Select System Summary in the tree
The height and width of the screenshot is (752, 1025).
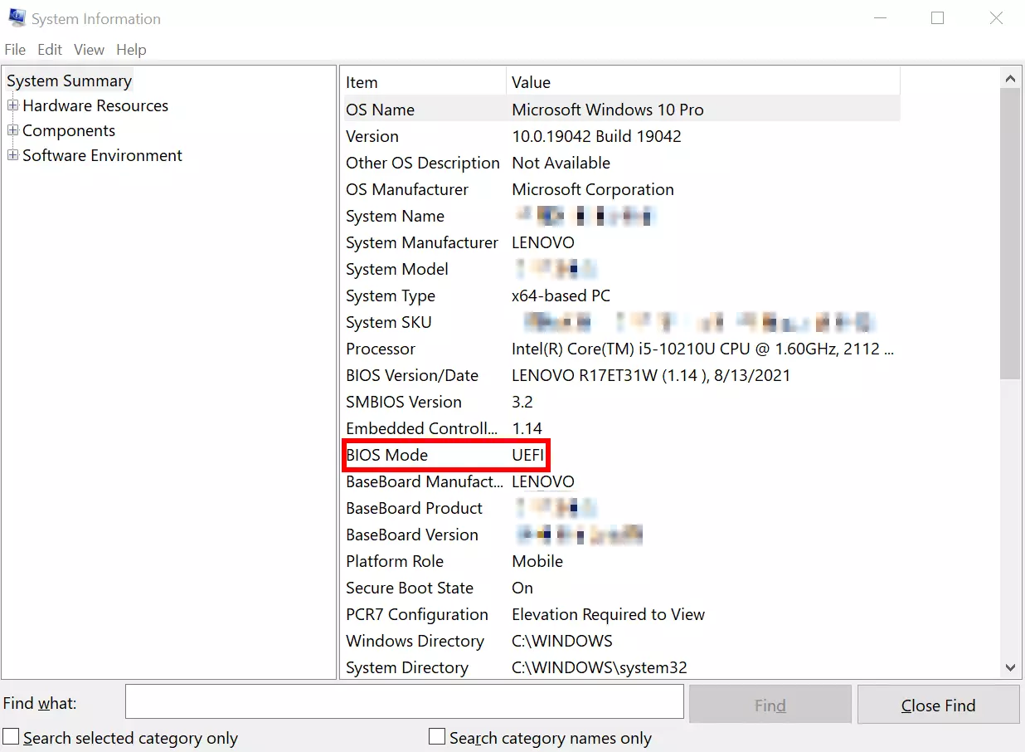(69, 81)
